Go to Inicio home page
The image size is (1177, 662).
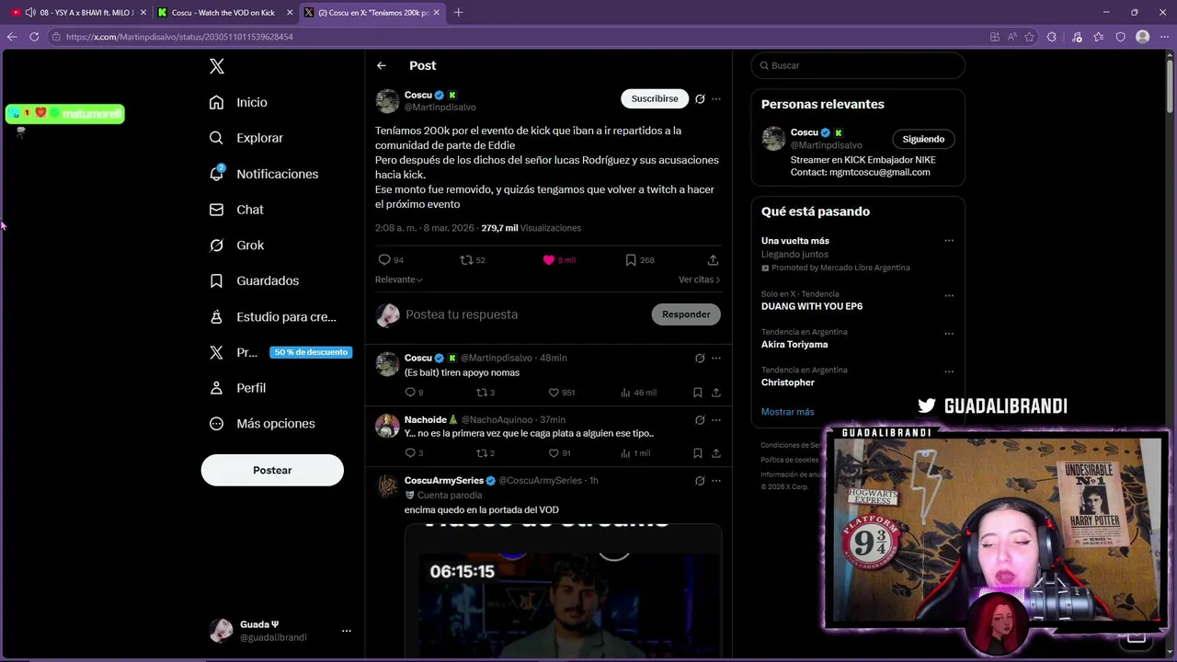tap(239, 102)
